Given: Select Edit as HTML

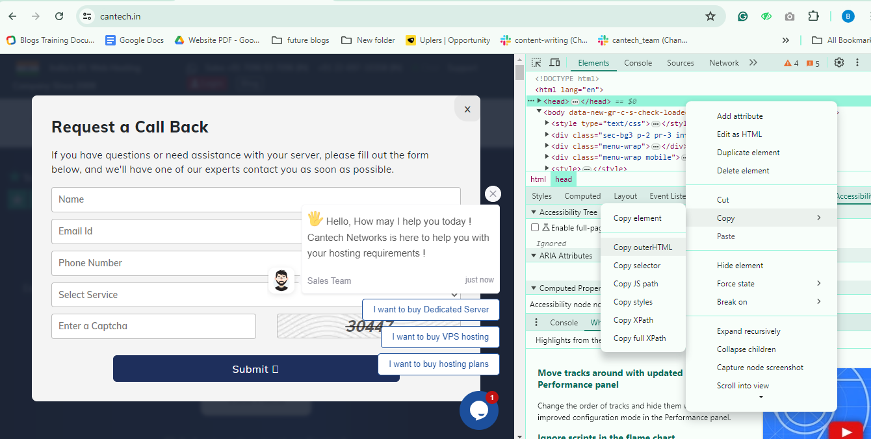Looking at the screenshot, I should click(761, 134).
